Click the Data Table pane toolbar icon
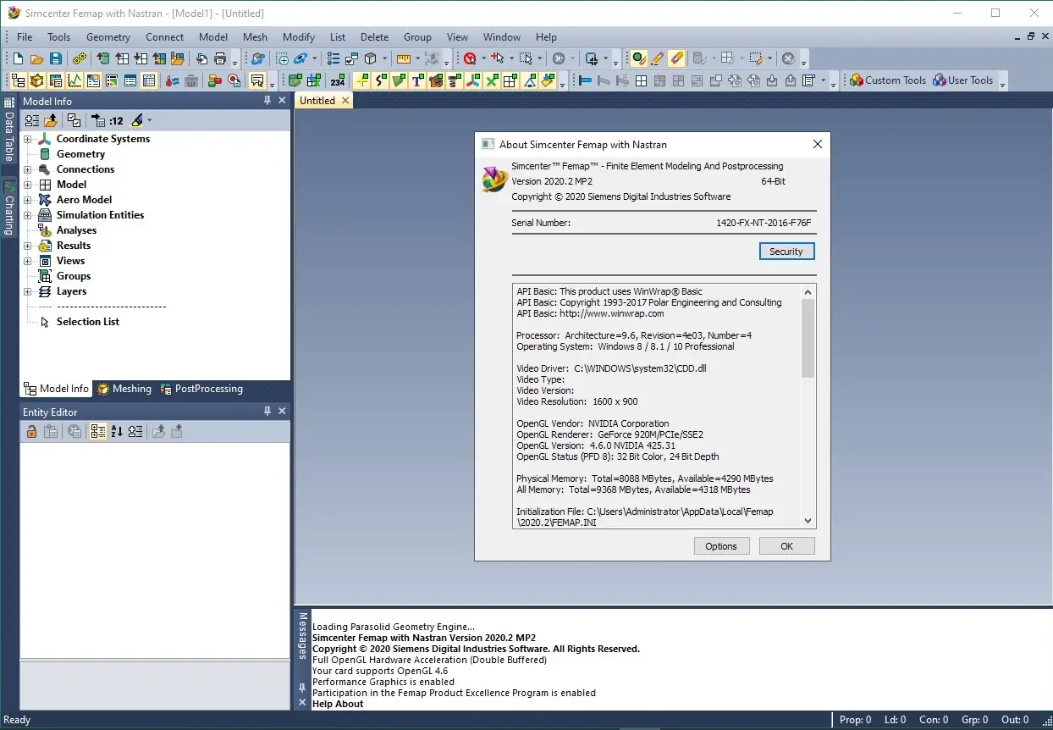This screenshot has height=730, width=1053. point(149,80)
